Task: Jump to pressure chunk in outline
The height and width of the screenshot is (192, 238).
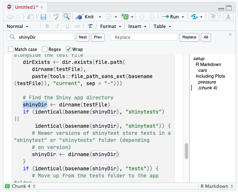Action: tap(207, 82)
